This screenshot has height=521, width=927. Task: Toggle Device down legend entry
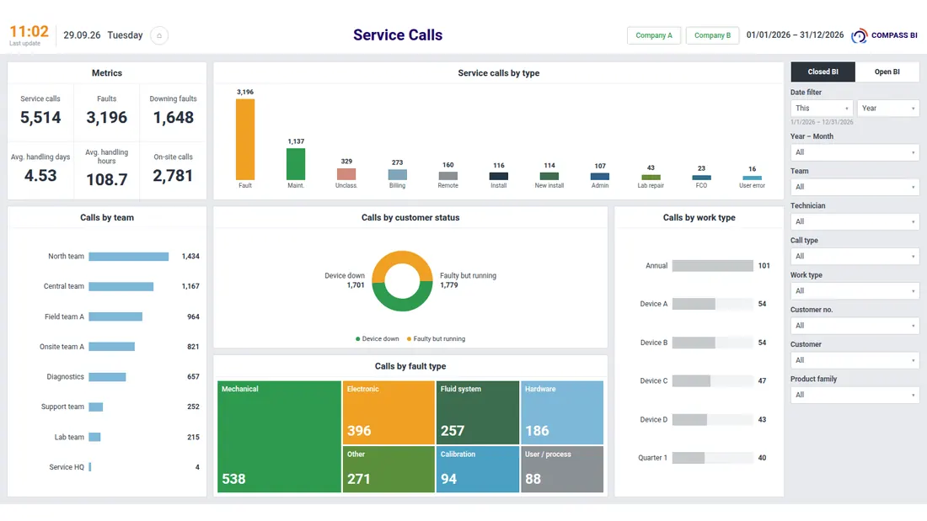pyautogui.click(x=378, y=339)
